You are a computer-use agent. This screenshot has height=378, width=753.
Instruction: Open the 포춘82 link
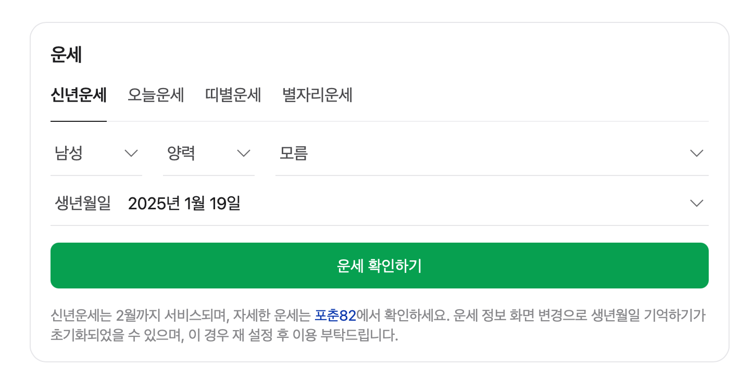click(x=336, y=313)
